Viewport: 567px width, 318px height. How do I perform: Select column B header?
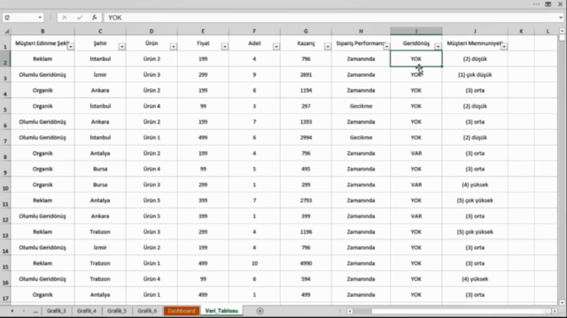(x=43, y=32)
